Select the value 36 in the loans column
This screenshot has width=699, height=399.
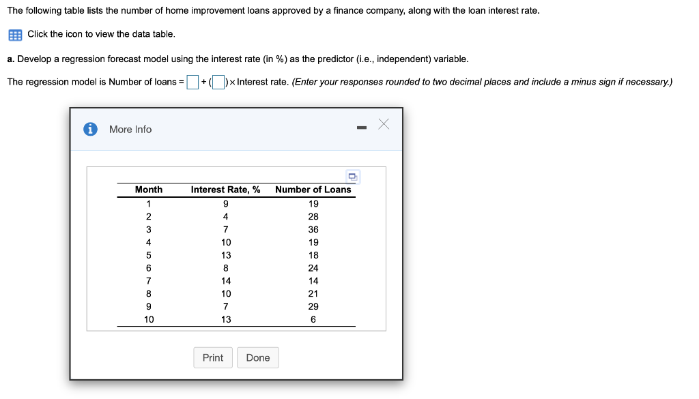(312, 228)
